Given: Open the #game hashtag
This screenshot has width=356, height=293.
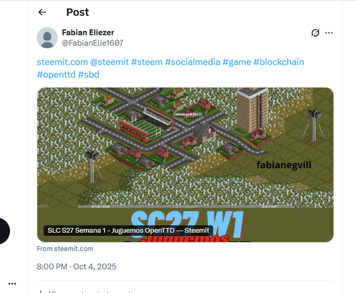Looking at the screenshot, I should [237, 62].
